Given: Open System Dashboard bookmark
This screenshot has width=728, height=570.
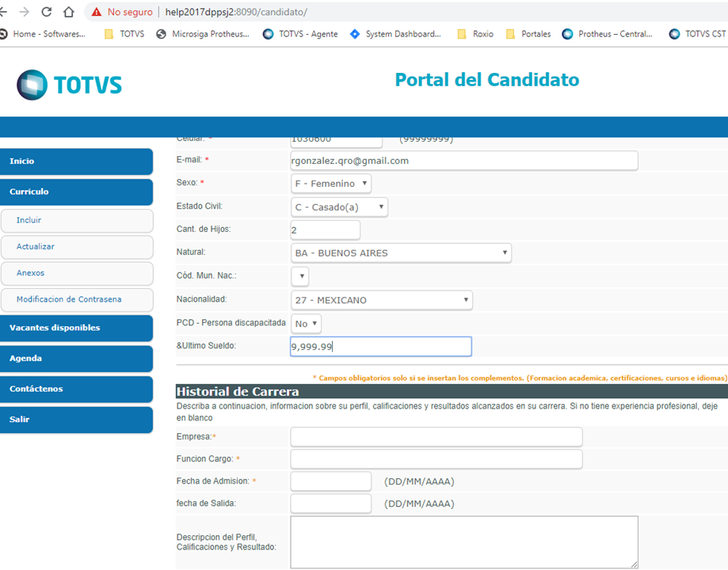Looking at the screenshot, I should pos(395,34).
